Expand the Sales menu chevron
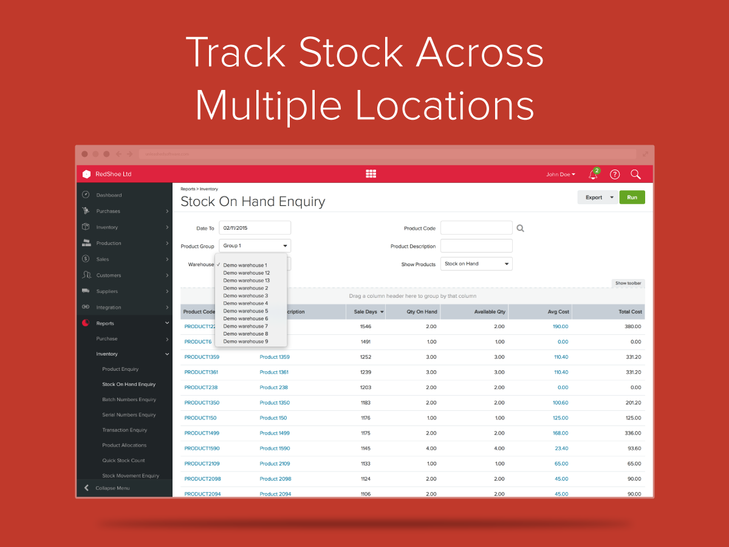 coord(167,260)
